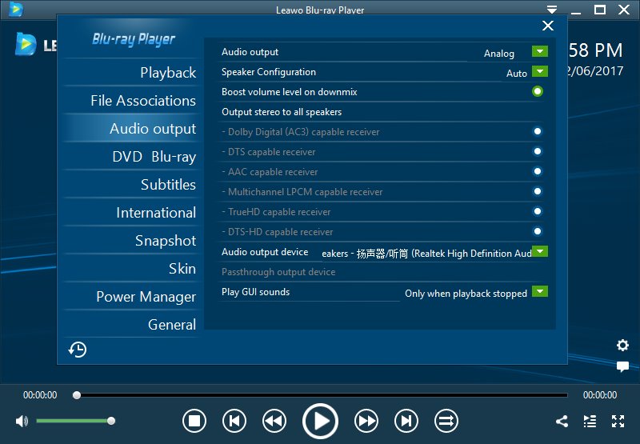This screenshot has width=640, height=444.
Task: Open the playlist icon
Action: point(590,421)
